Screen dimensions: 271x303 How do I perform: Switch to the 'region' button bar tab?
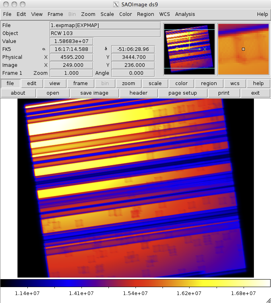click(209, 84)
